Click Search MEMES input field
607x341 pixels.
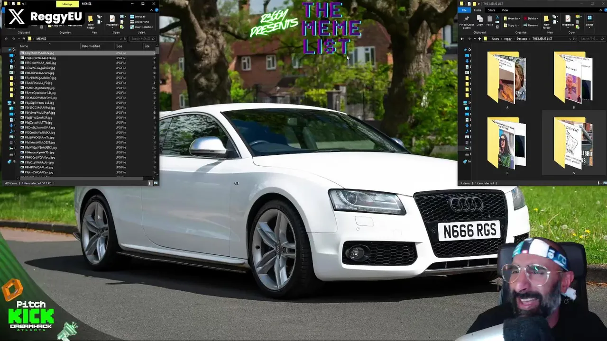click(x=143, y=39)
